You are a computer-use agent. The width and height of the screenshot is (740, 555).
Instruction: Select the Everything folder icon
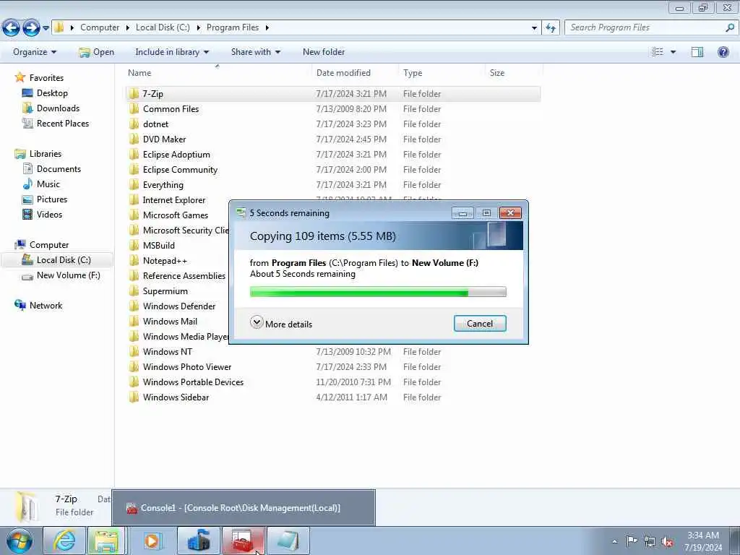click(134, 184)
